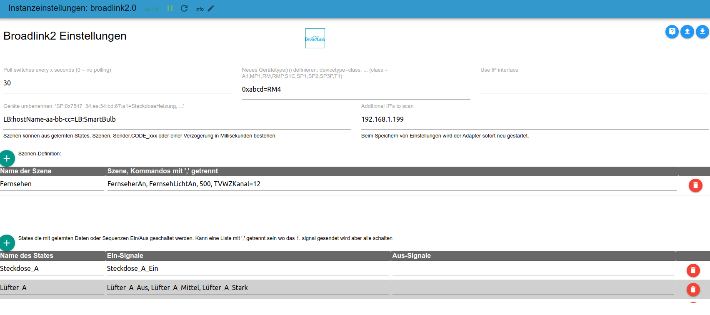Edit the Fernsehen scene commands field
This screenshot has width=710, height=315.
click(392, 184)
